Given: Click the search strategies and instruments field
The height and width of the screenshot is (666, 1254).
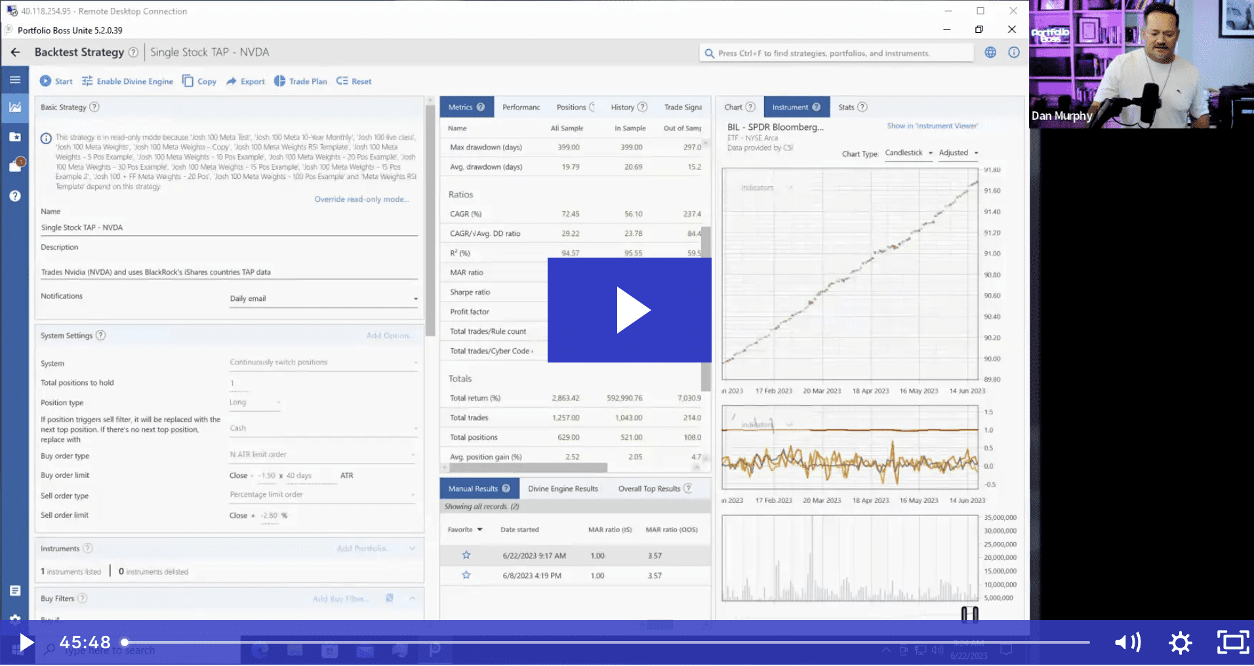Looking at the screenshot, I should coord(837,53).
